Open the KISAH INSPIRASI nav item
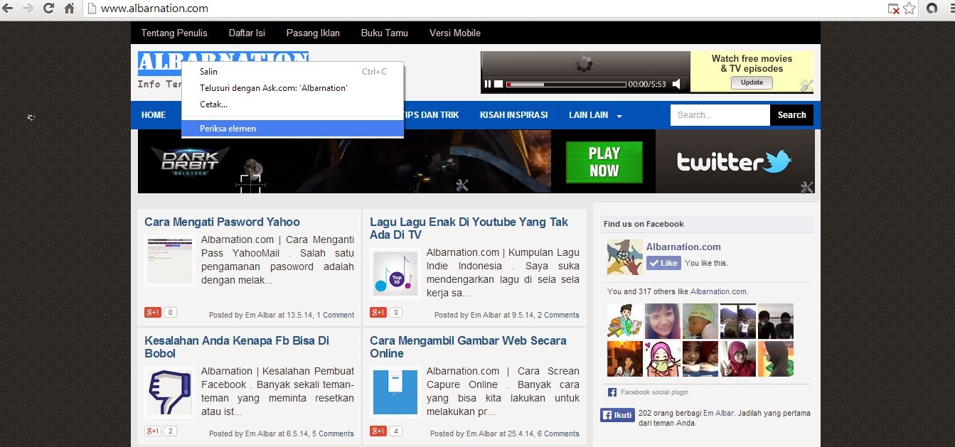The image size is (955, 447). pos(513,115)
